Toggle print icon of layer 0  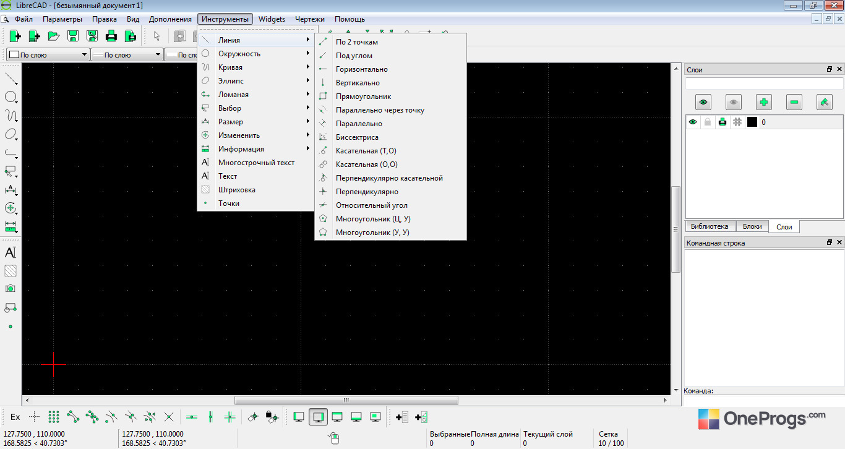723,122
